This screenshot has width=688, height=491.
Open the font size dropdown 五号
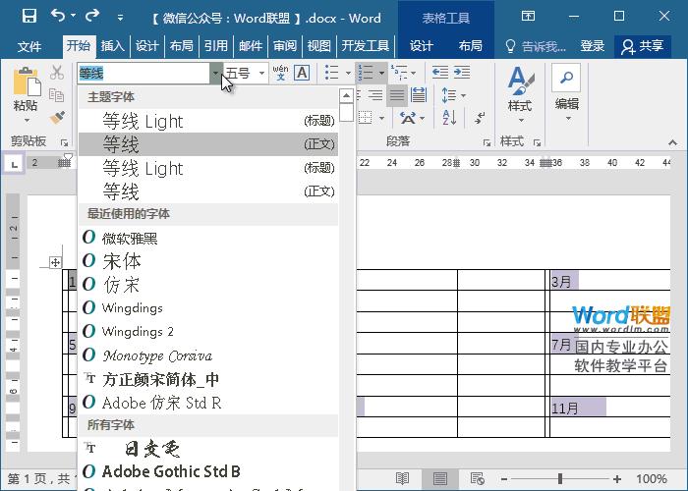point(262,73)
